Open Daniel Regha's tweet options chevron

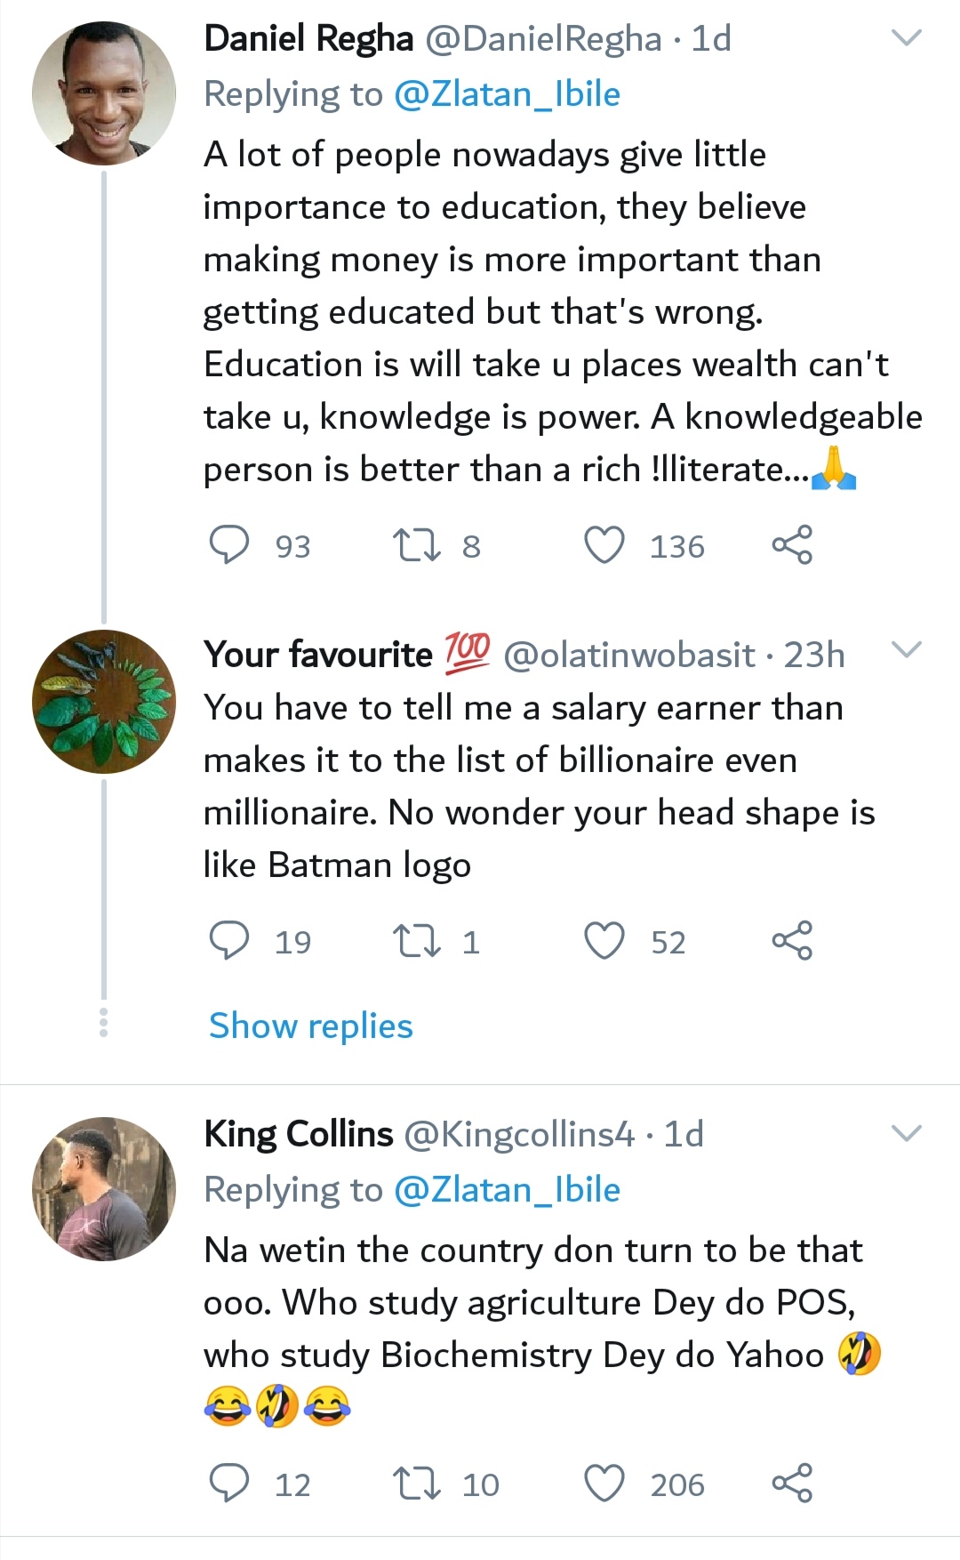906,38
